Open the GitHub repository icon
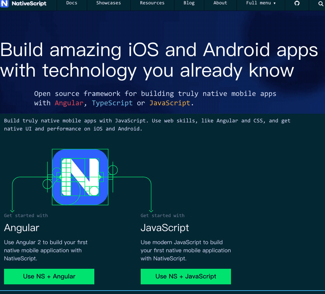This screenshot has width=325, height=294. 297,3
